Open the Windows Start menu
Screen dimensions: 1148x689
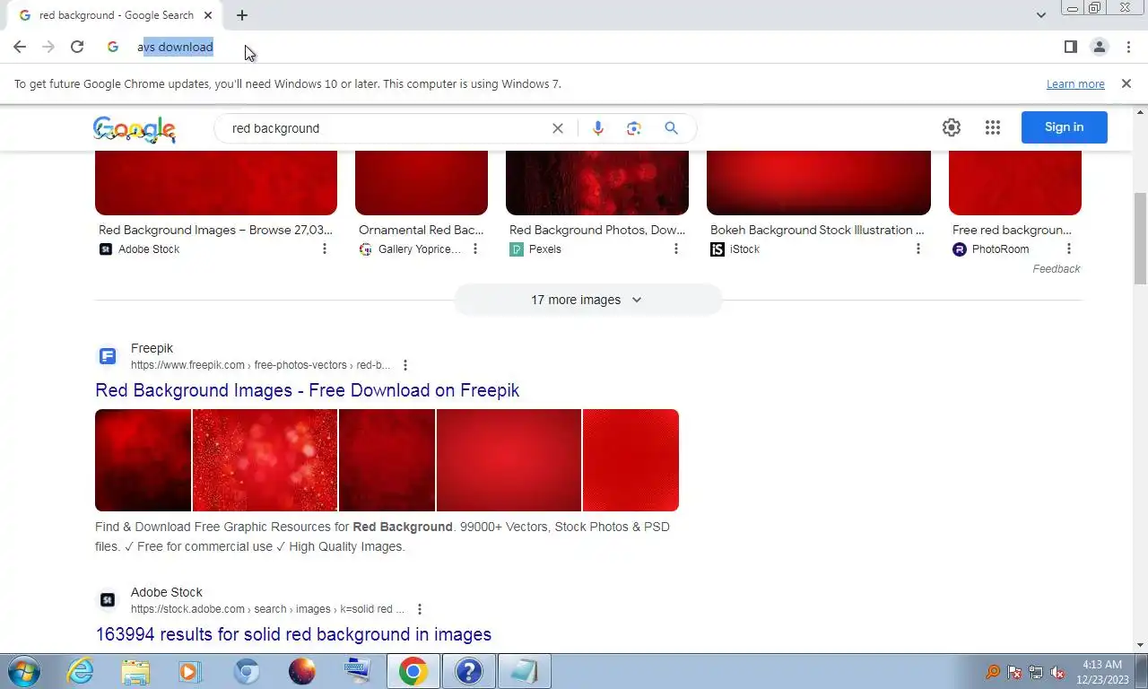tap(24, 671)
